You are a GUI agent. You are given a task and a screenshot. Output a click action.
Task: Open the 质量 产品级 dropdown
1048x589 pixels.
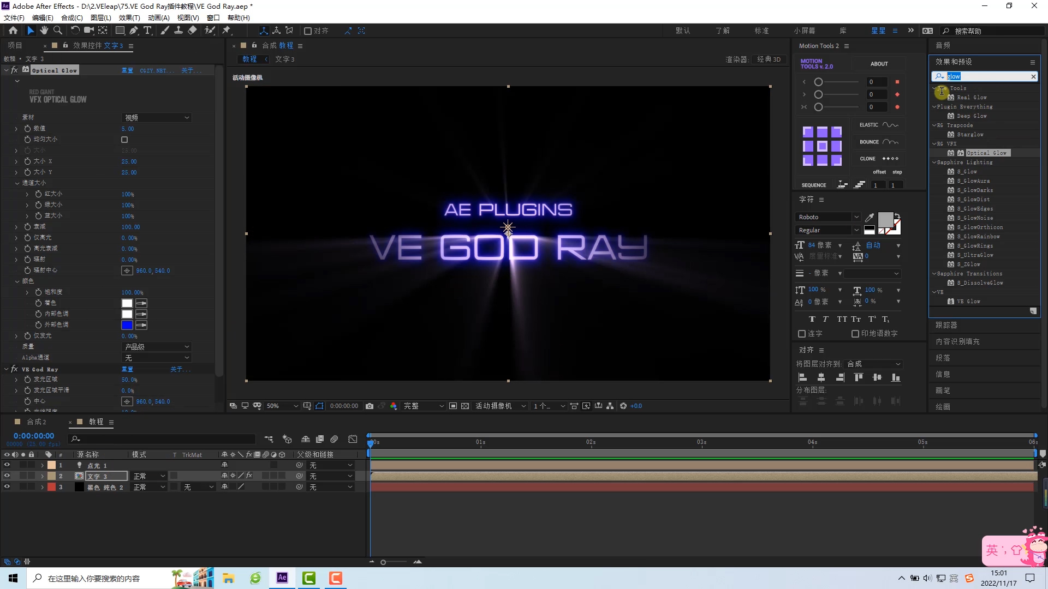(x=157, y=347)
